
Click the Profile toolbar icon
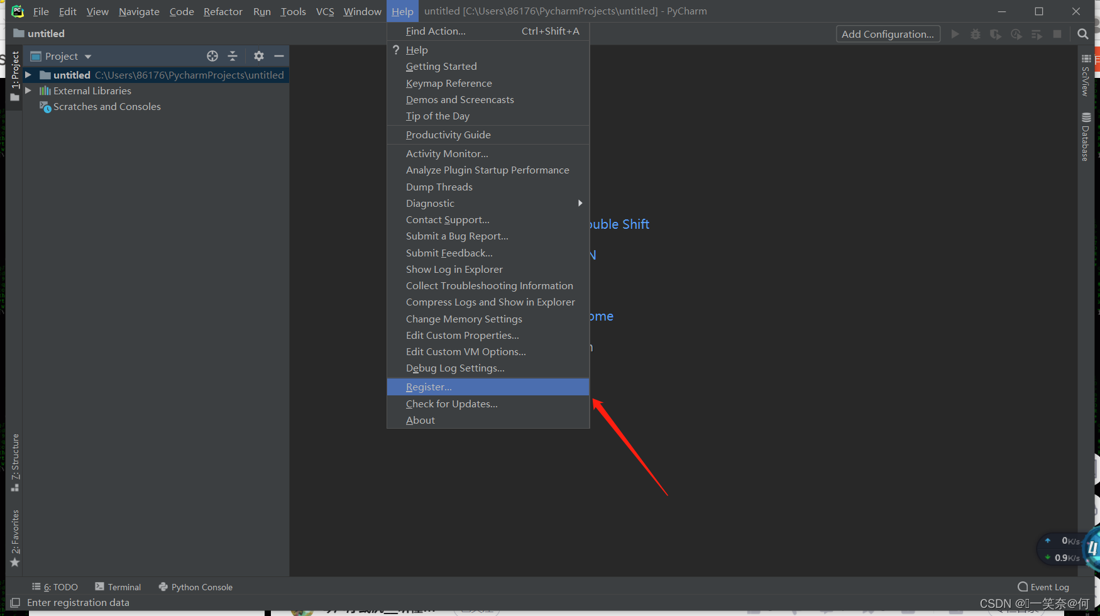(1016, 34)
